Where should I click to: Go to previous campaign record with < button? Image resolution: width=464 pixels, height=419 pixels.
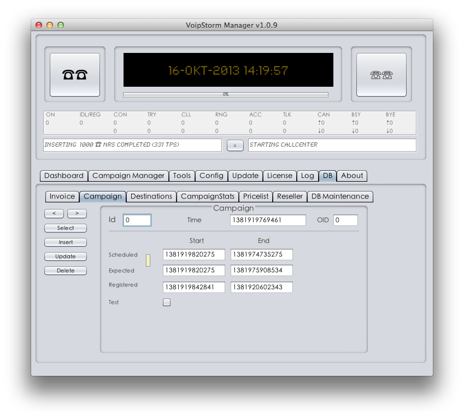pyautogui.click(x=54, y=213)
